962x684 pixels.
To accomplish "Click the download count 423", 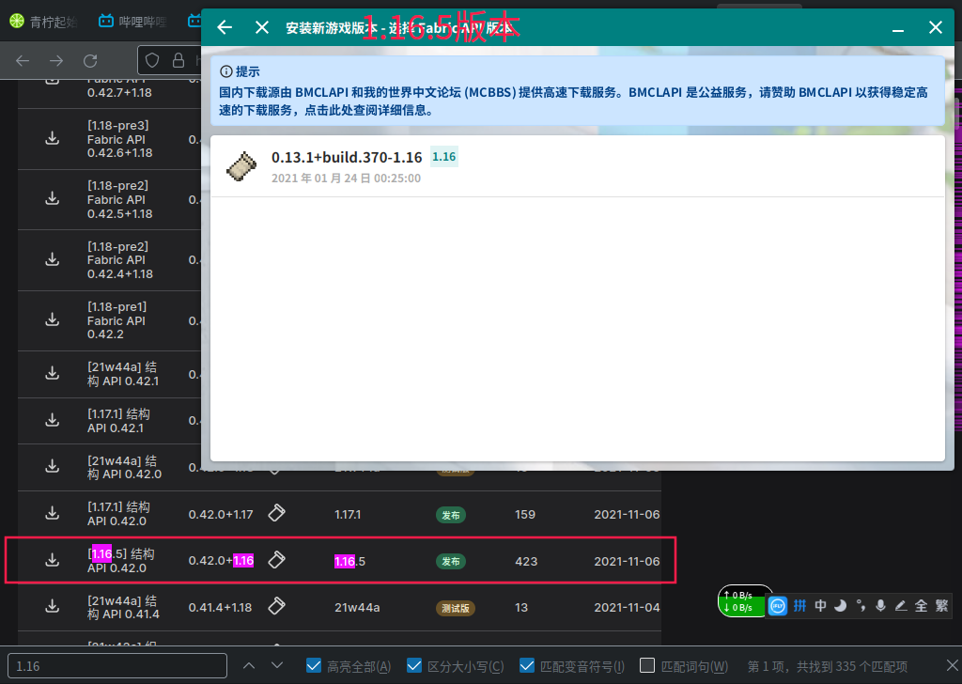I will coord(526,561).
